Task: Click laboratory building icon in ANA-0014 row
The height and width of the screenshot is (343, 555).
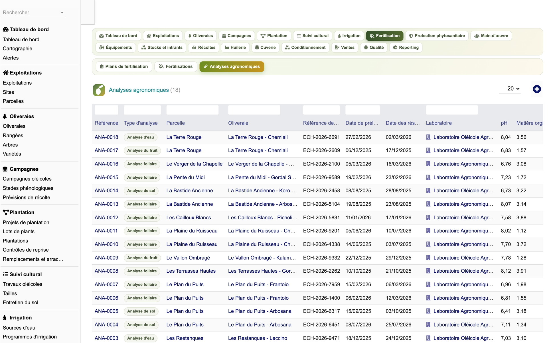Action: coord(428,191)
